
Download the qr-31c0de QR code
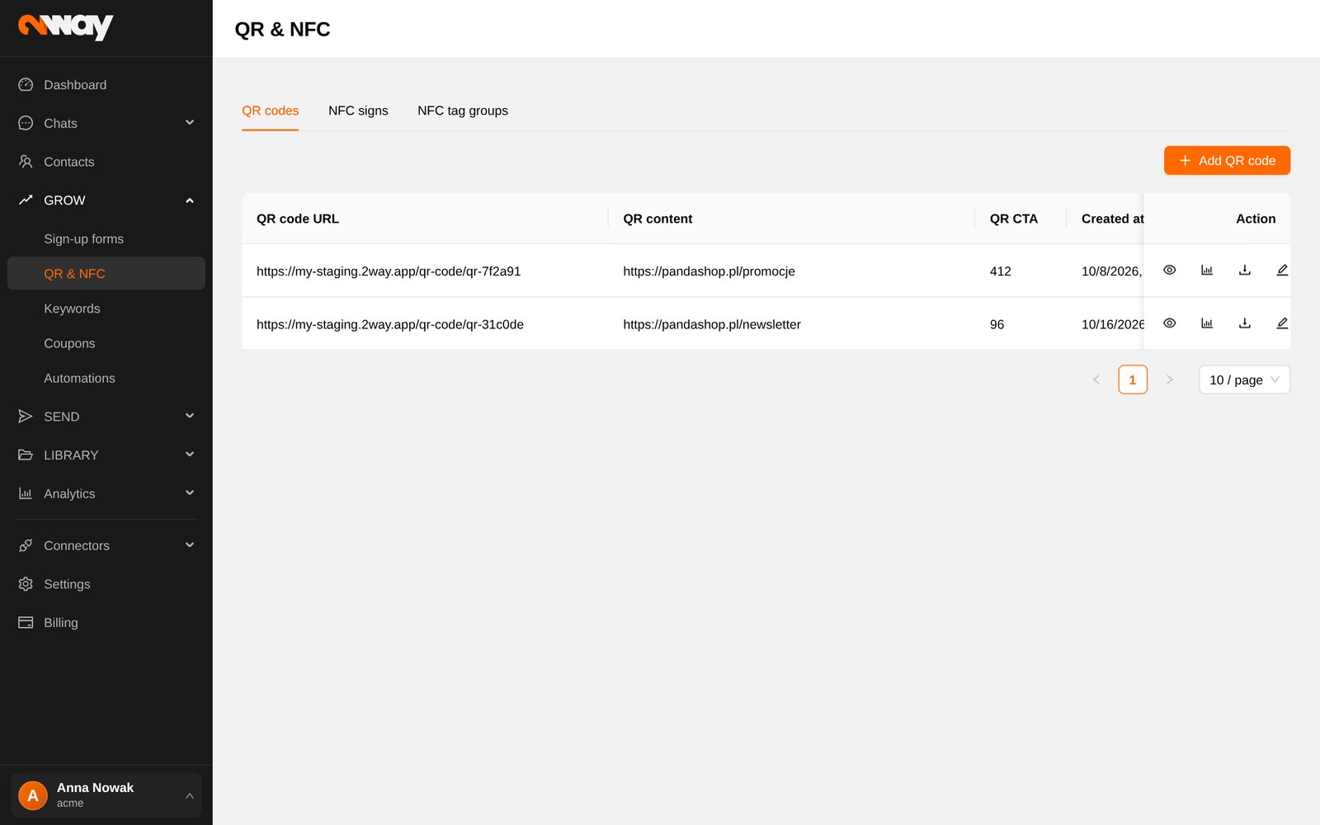click(x=1245, y=323)
